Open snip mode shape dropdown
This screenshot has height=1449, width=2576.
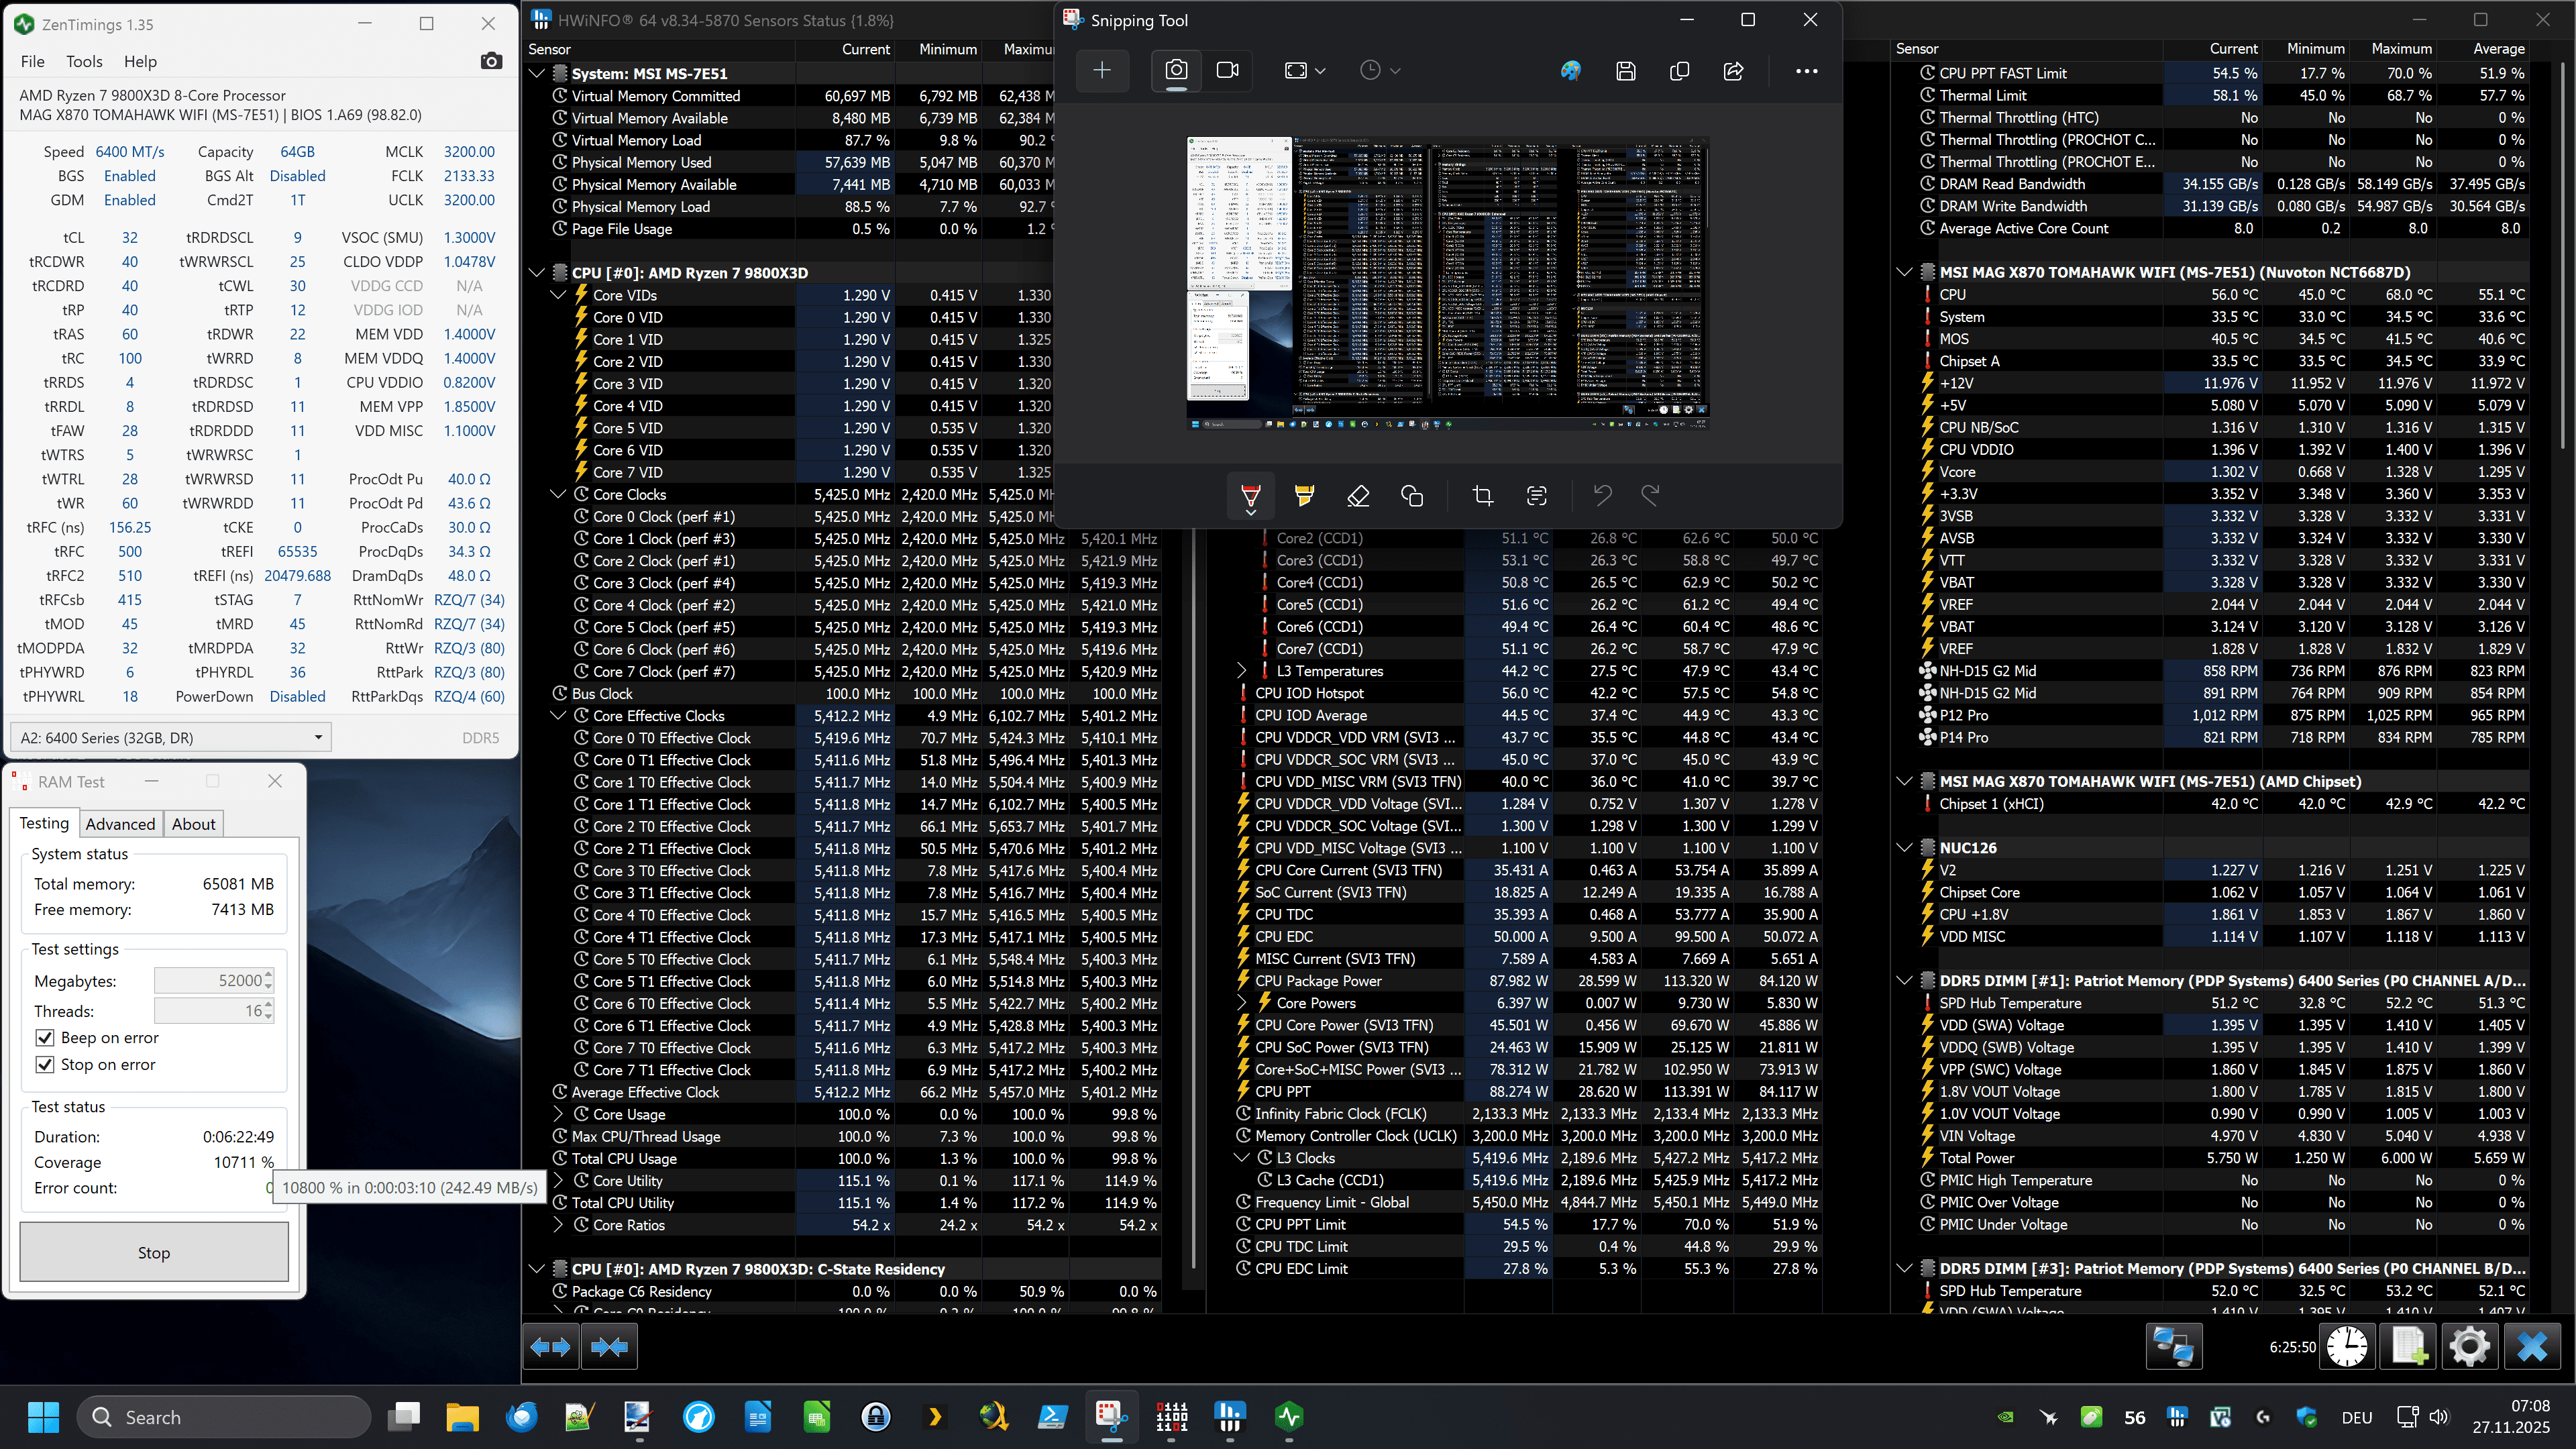coord(1304,70)
